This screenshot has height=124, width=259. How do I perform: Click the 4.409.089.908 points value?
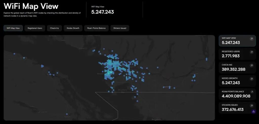pos(236,96)
